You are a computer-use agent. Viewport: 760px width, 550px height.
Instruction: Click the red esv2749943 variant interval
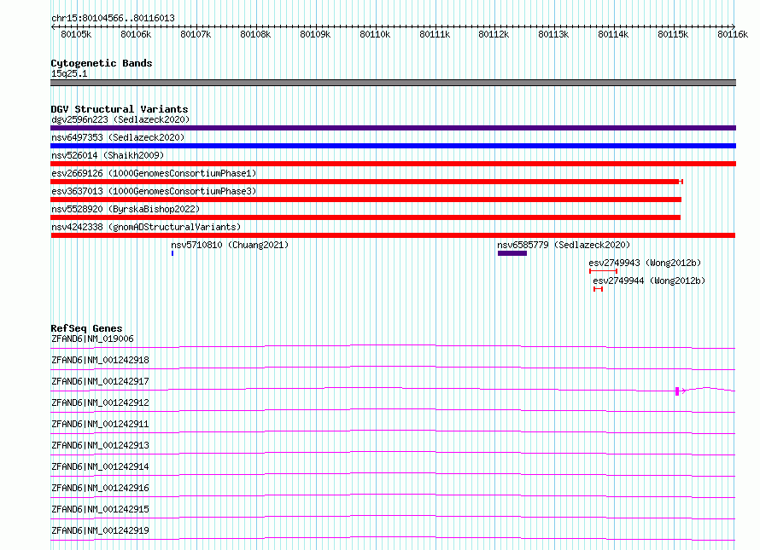603,271
